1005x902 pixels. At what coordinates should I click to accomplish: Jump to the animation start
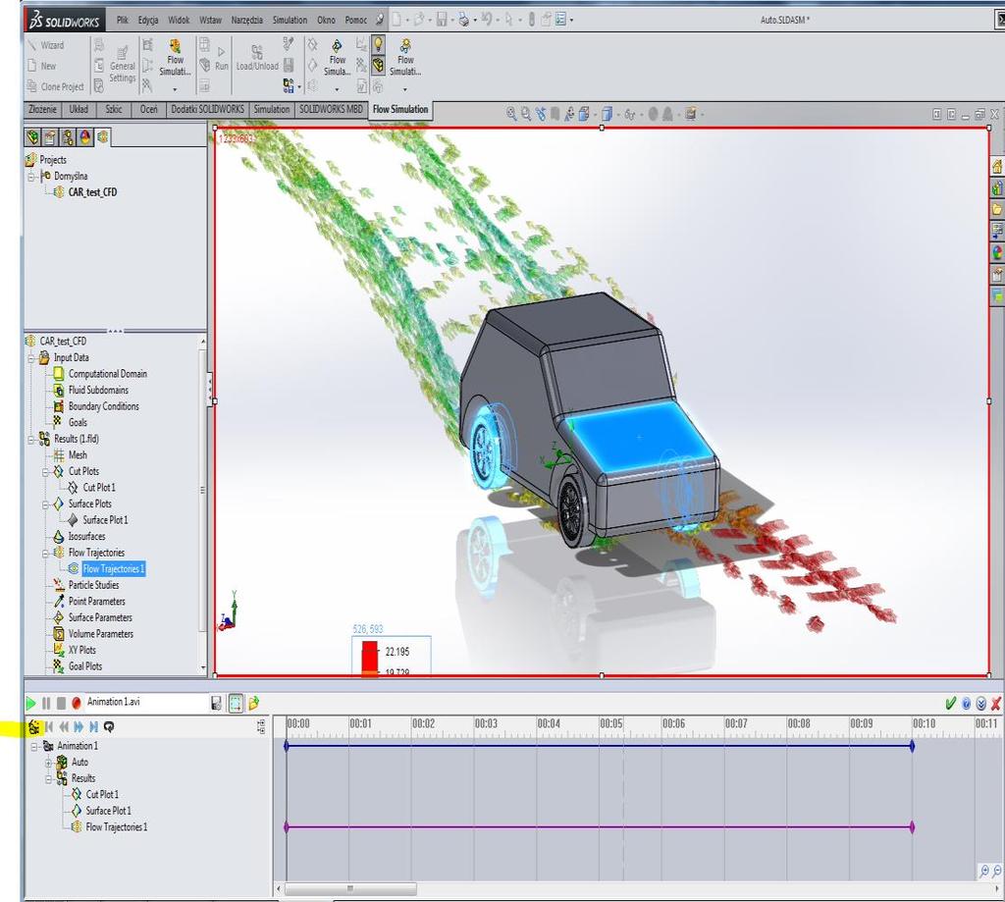coord(49,726)
